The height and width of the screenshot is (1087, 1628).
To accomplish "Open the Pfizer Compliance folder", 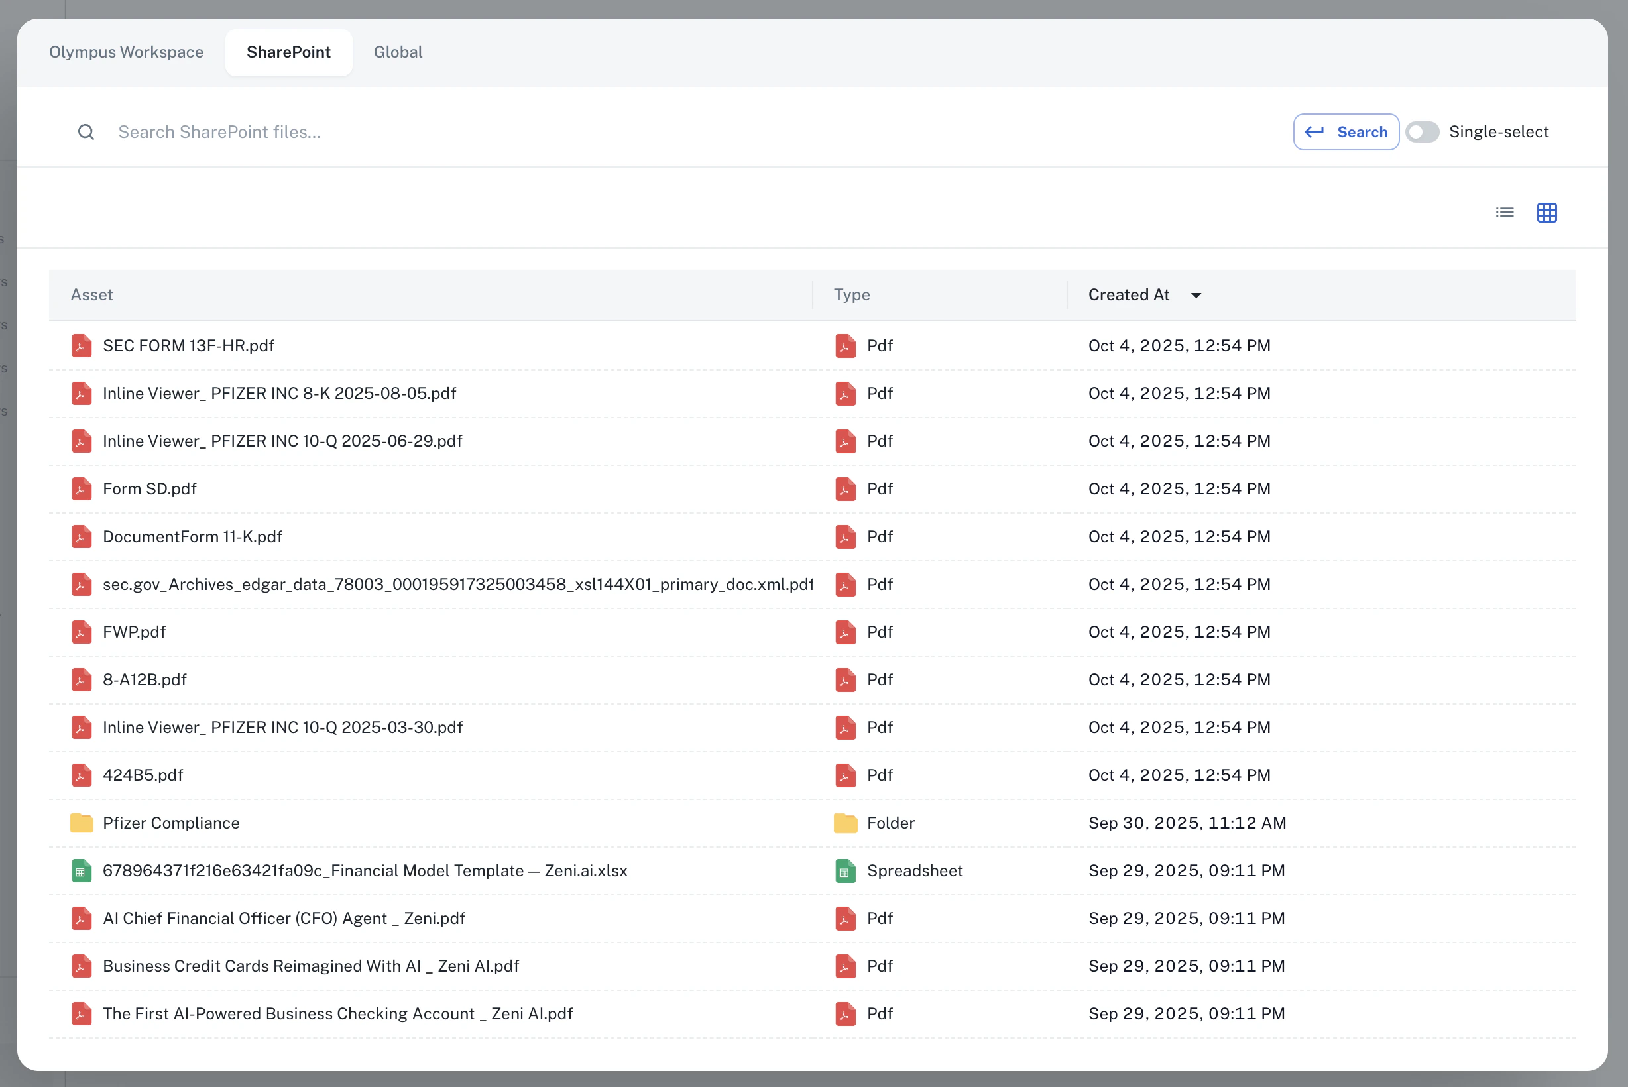I will coord(171,823).
